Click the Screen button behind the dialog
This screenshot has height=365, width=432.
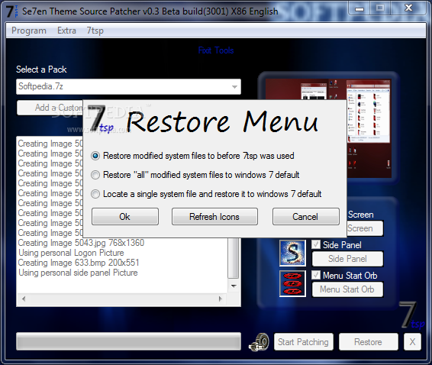pyautogui.click(x=365, y=228)
